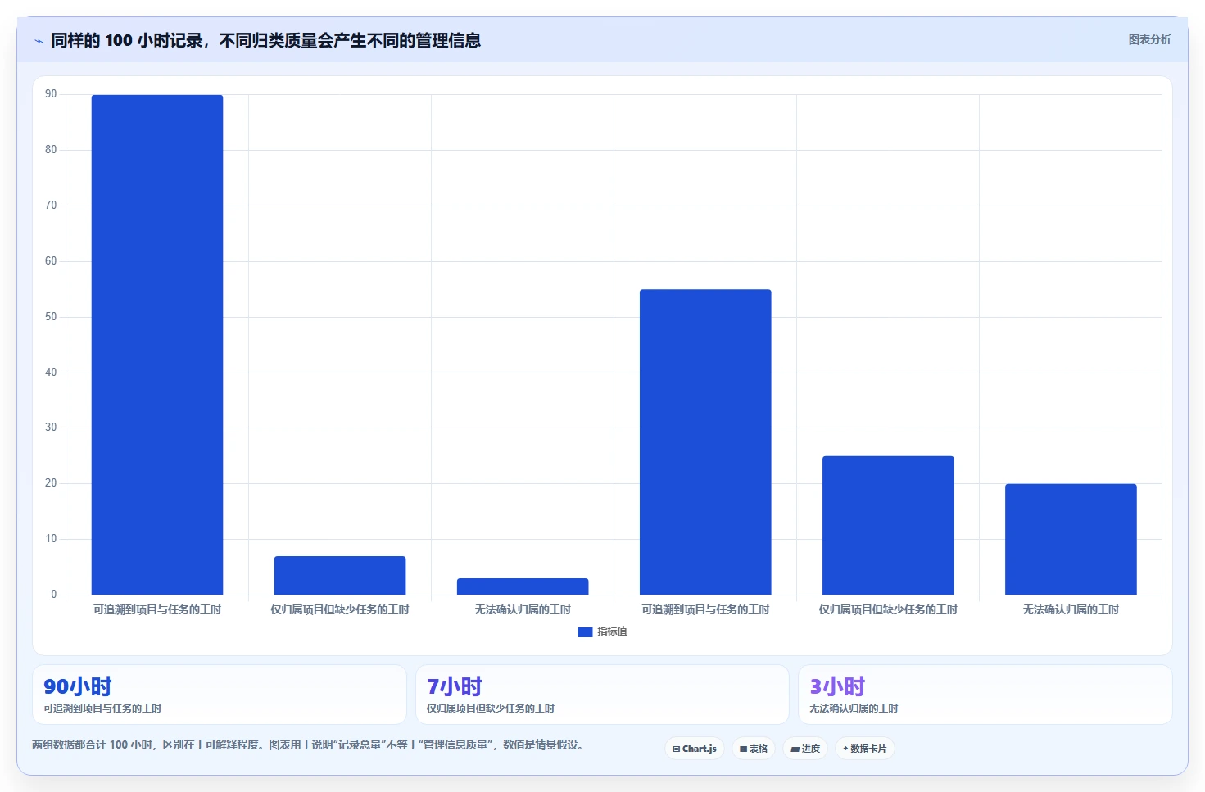The width and height of the screenshot is (1205, 792).
Task: Select the 数据卡片 tag pill
Action: (865, 749)
